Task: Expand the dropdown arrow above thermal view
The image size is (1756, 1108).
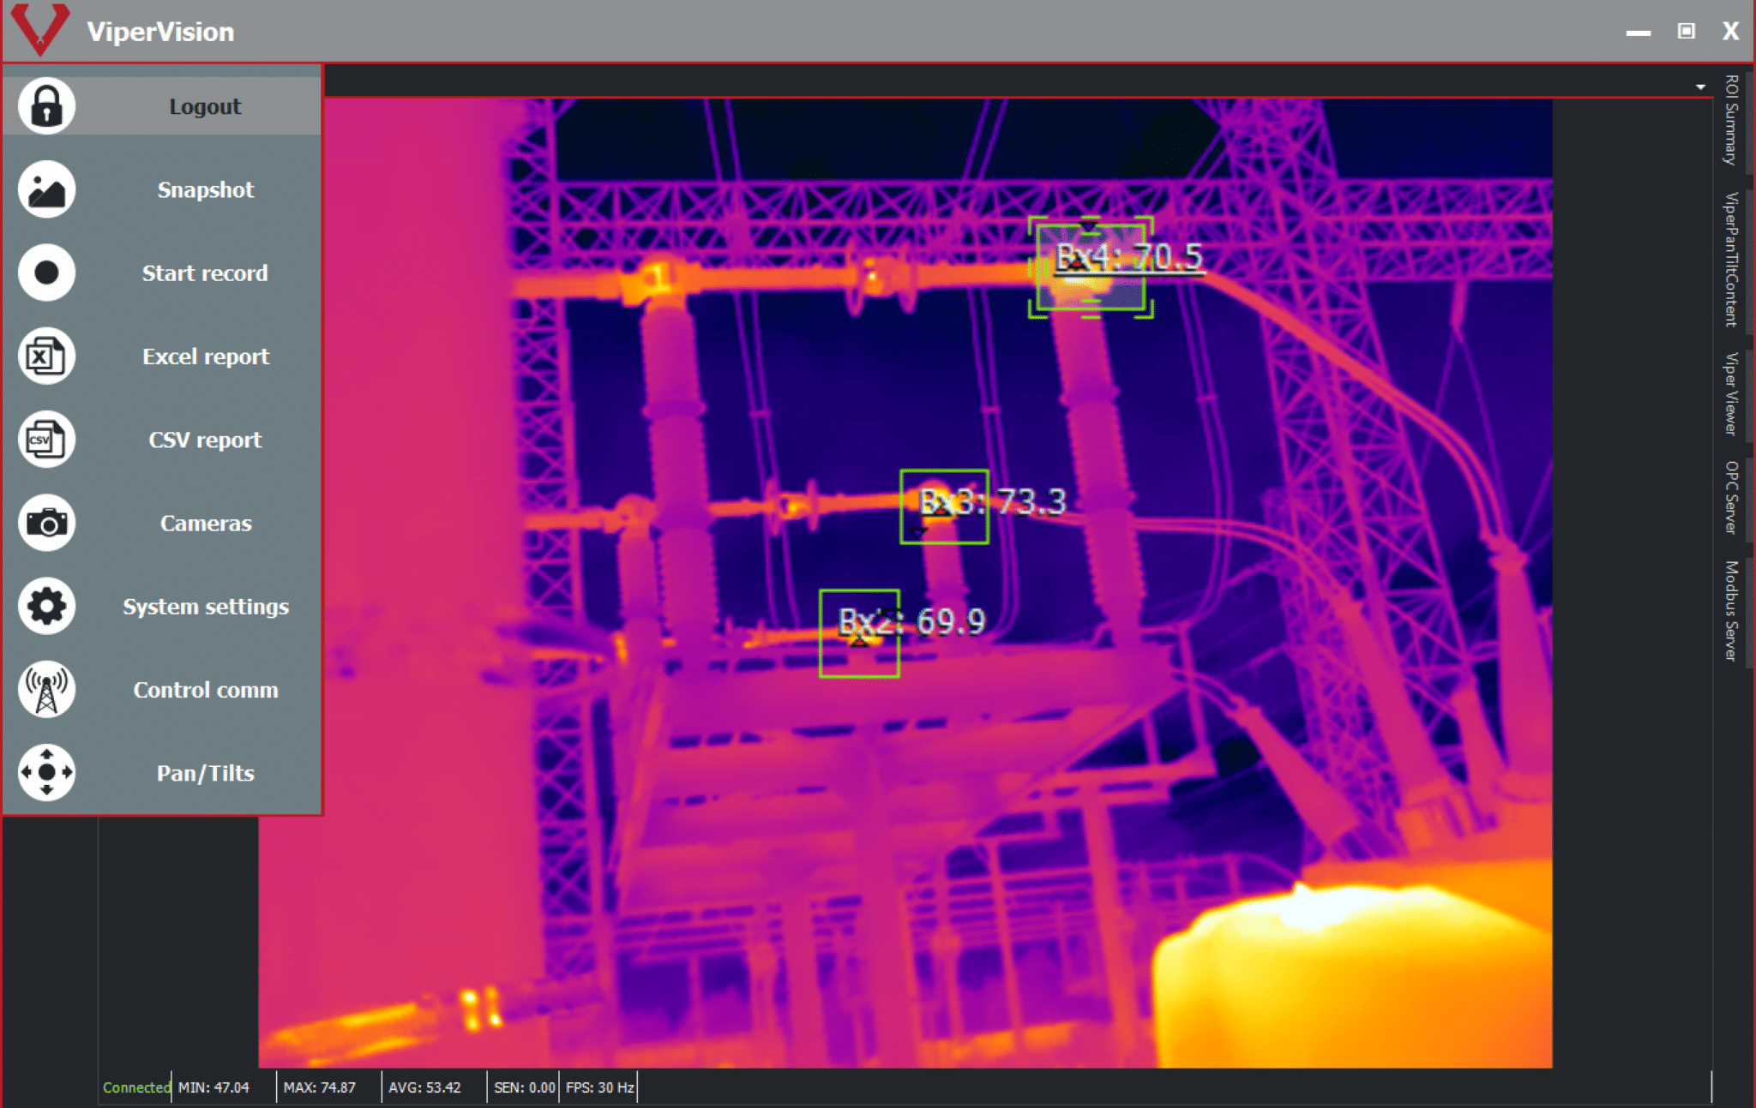Action: pos(1700,87)
